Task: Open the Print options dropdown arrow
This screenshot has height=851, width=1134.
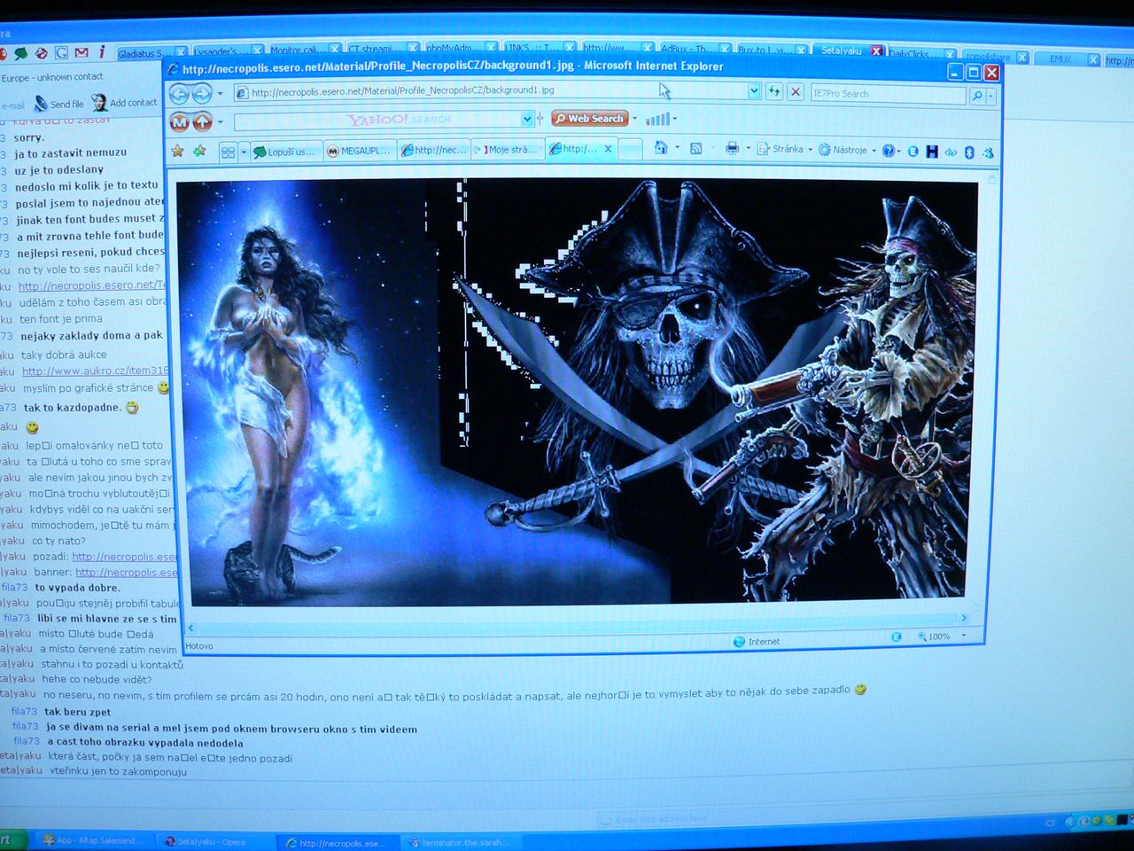Action: (x=748, y=149)
